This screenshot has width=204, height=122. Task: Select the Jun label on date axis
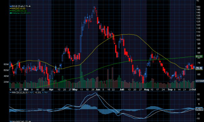[98, 90]
